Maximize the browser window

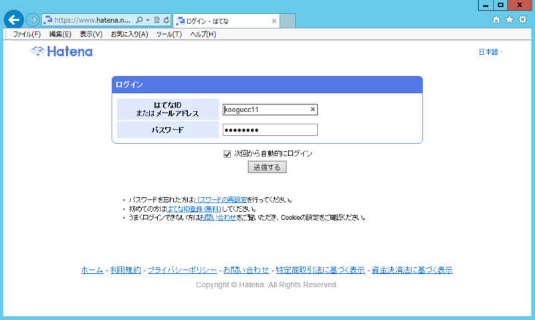coord(500,5)
